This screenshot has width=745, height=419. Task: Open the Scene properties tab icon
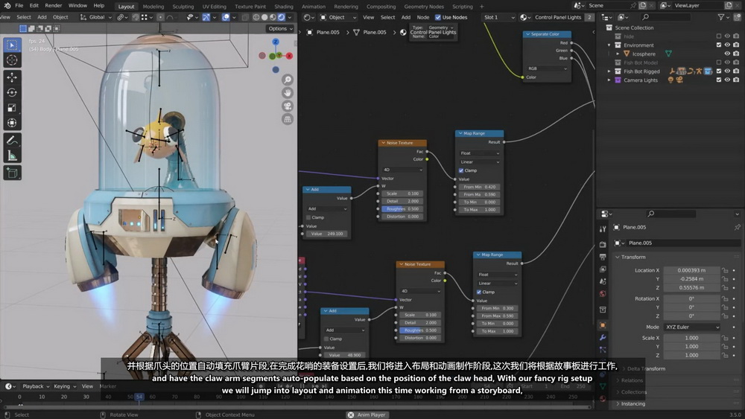(x=603, y=281)
